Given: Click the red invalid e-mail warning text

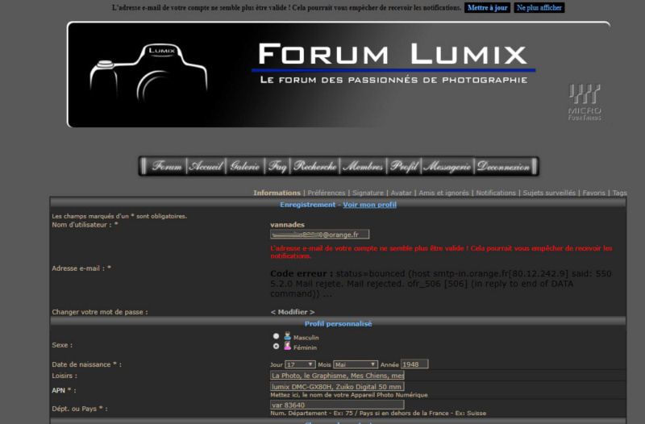Looking at the screenshot, I should [441, 252].
